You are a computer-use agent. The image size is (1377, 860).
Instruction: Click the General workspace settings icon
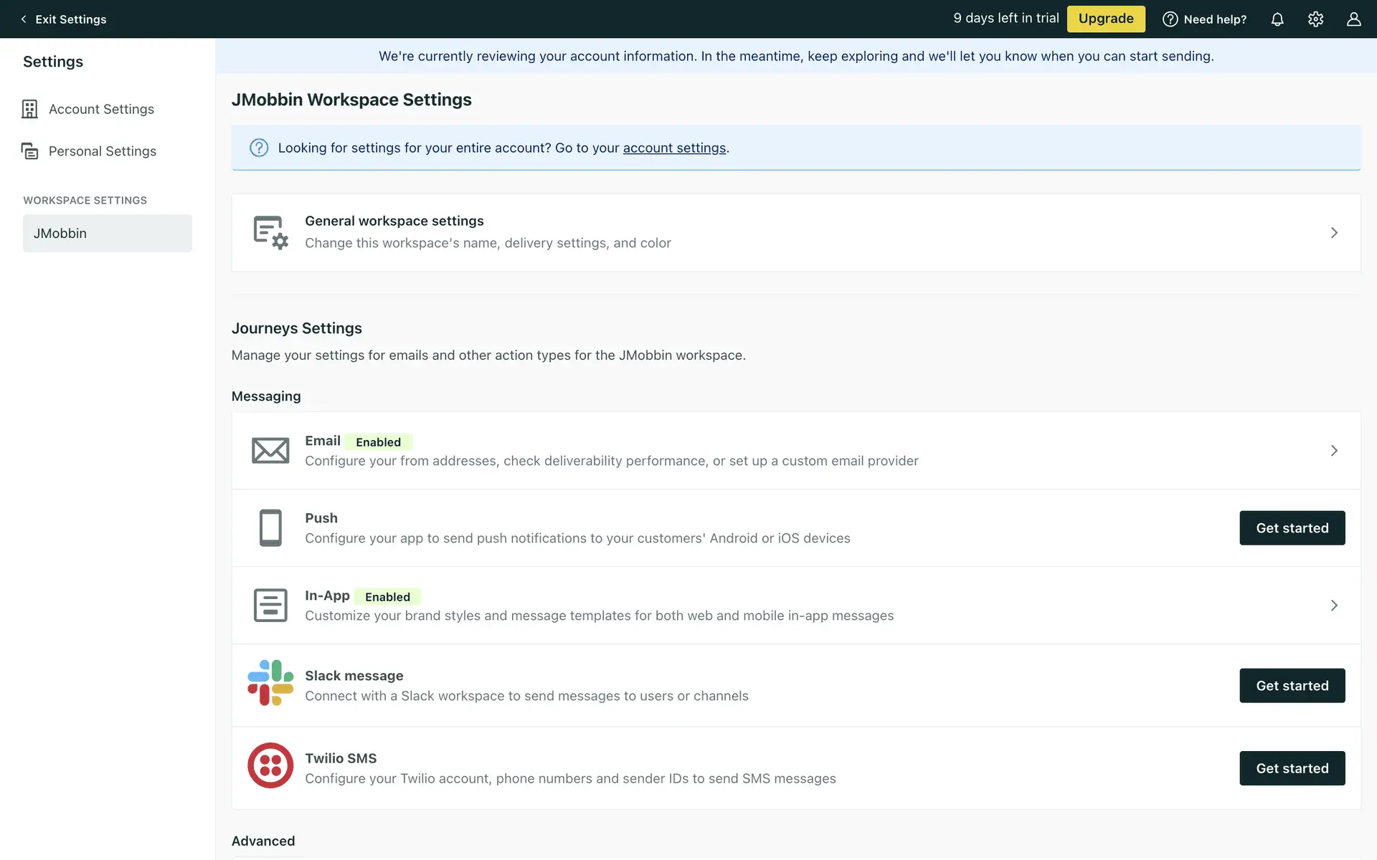click(270, 232)
